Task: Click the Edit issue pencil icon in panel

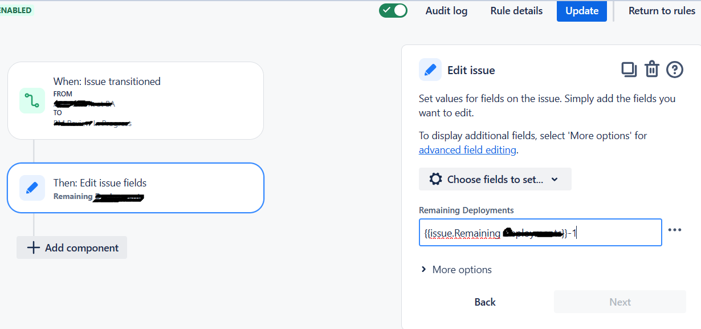Action: click(x=430, y=70)
